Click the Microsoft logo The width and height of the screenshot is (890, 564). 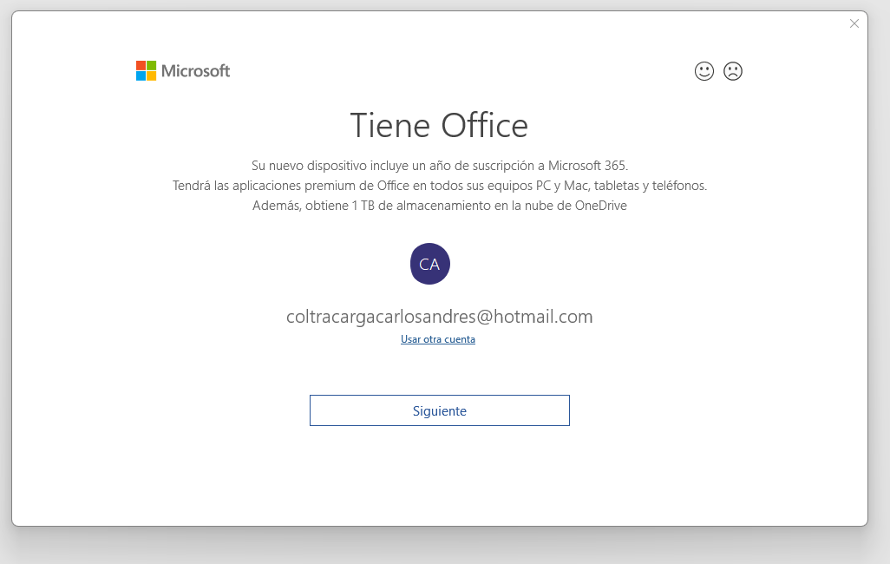tap(183, 71)
